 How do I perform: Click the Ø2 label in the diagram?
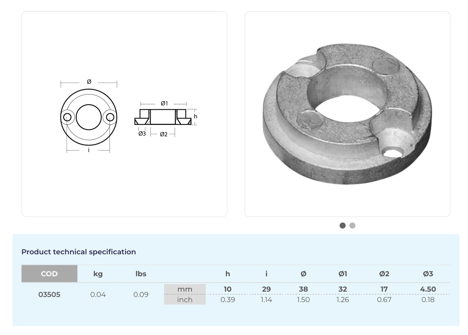point(164,134)
